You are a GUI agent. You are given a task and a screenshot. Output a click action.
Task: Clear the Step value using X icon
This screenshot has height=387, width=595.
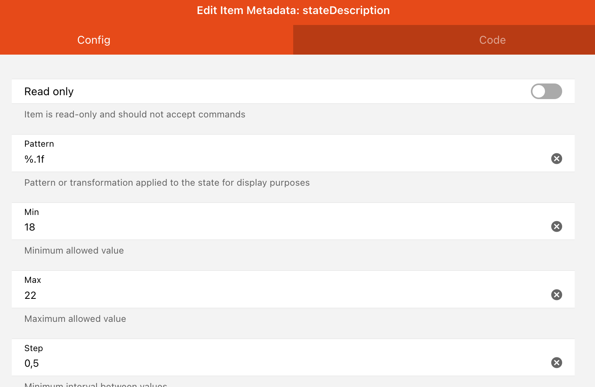(556, 363)
